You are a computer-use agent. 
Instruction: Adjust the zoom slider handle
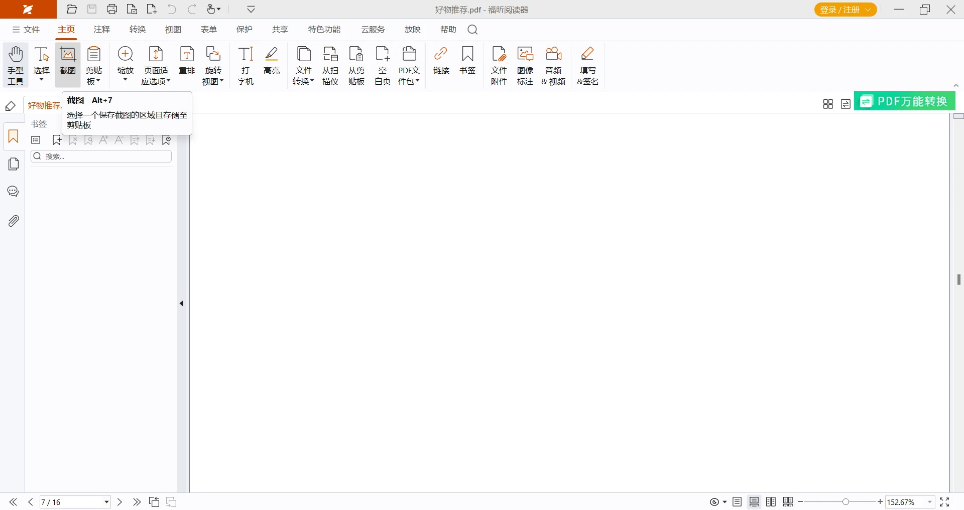846,502
